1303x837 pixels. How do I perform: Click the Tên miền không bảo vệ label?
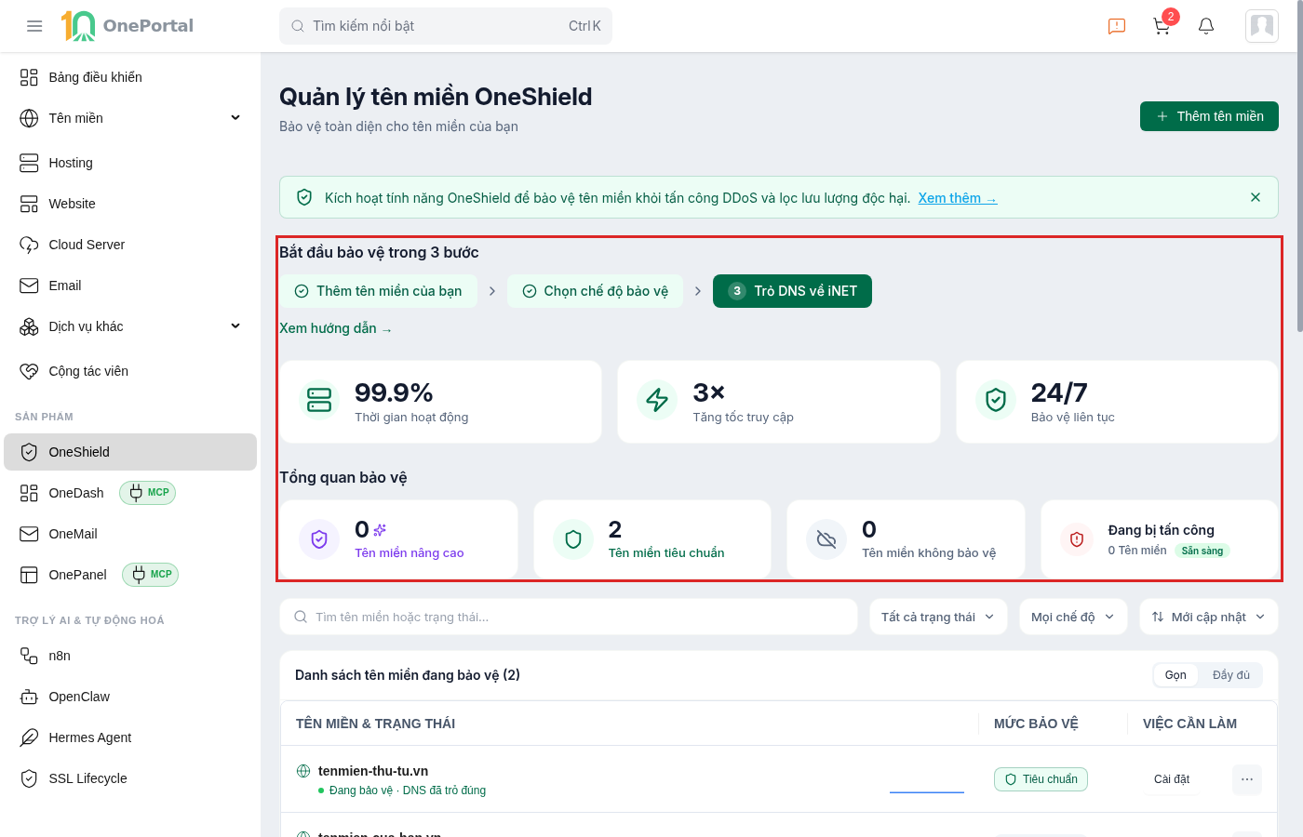pyautogui.click(x=929, y=552)
